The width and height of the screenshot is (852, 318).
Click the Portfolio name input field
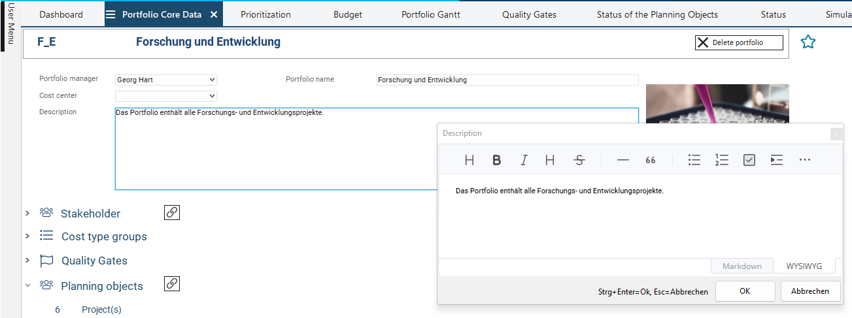click(507, 80)
